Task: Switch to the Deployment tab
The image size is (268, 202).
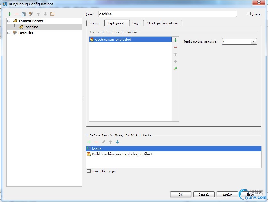Action: [116, 23]
